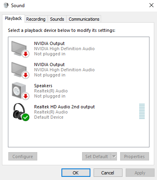
Task: Click the Set Default button
Action: pos(97,157)
